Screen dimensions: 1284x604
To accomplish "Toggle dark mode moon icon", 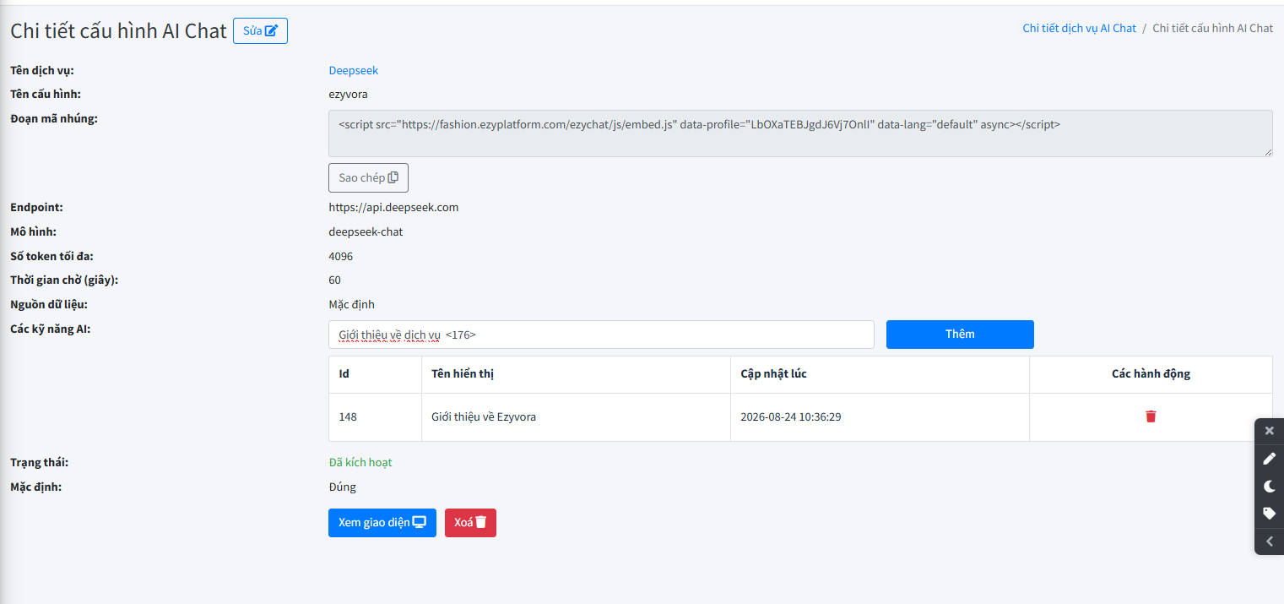I will pyautogui.click(x=1269, y=487).
